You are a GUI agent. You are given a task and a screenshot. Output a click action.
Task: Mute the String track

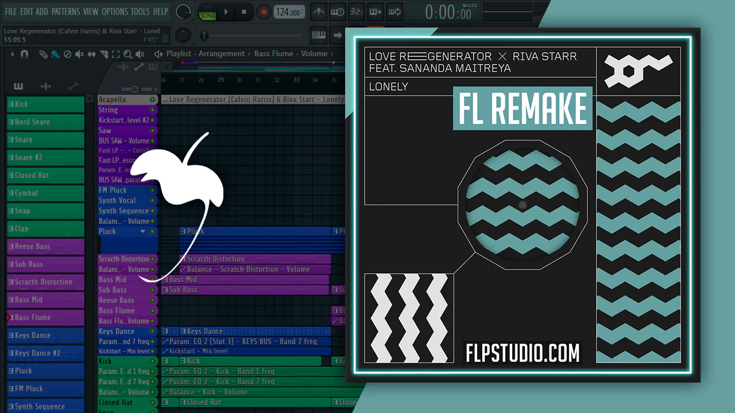(153, 110)
